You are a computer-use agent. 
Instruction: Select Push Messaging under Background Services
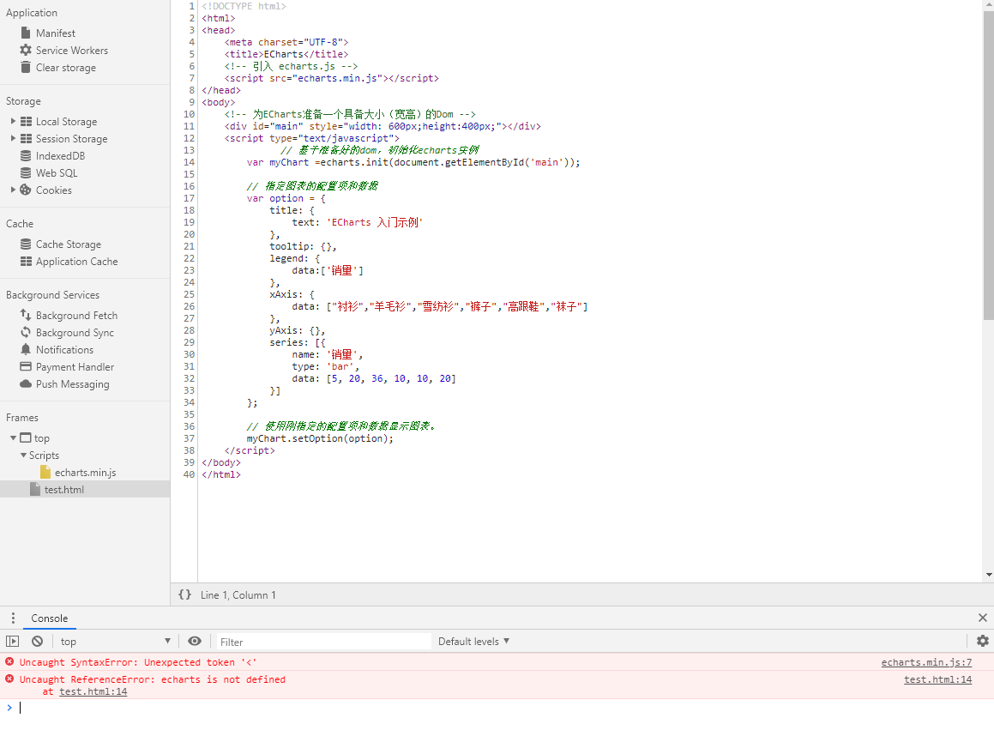(72, 383)
